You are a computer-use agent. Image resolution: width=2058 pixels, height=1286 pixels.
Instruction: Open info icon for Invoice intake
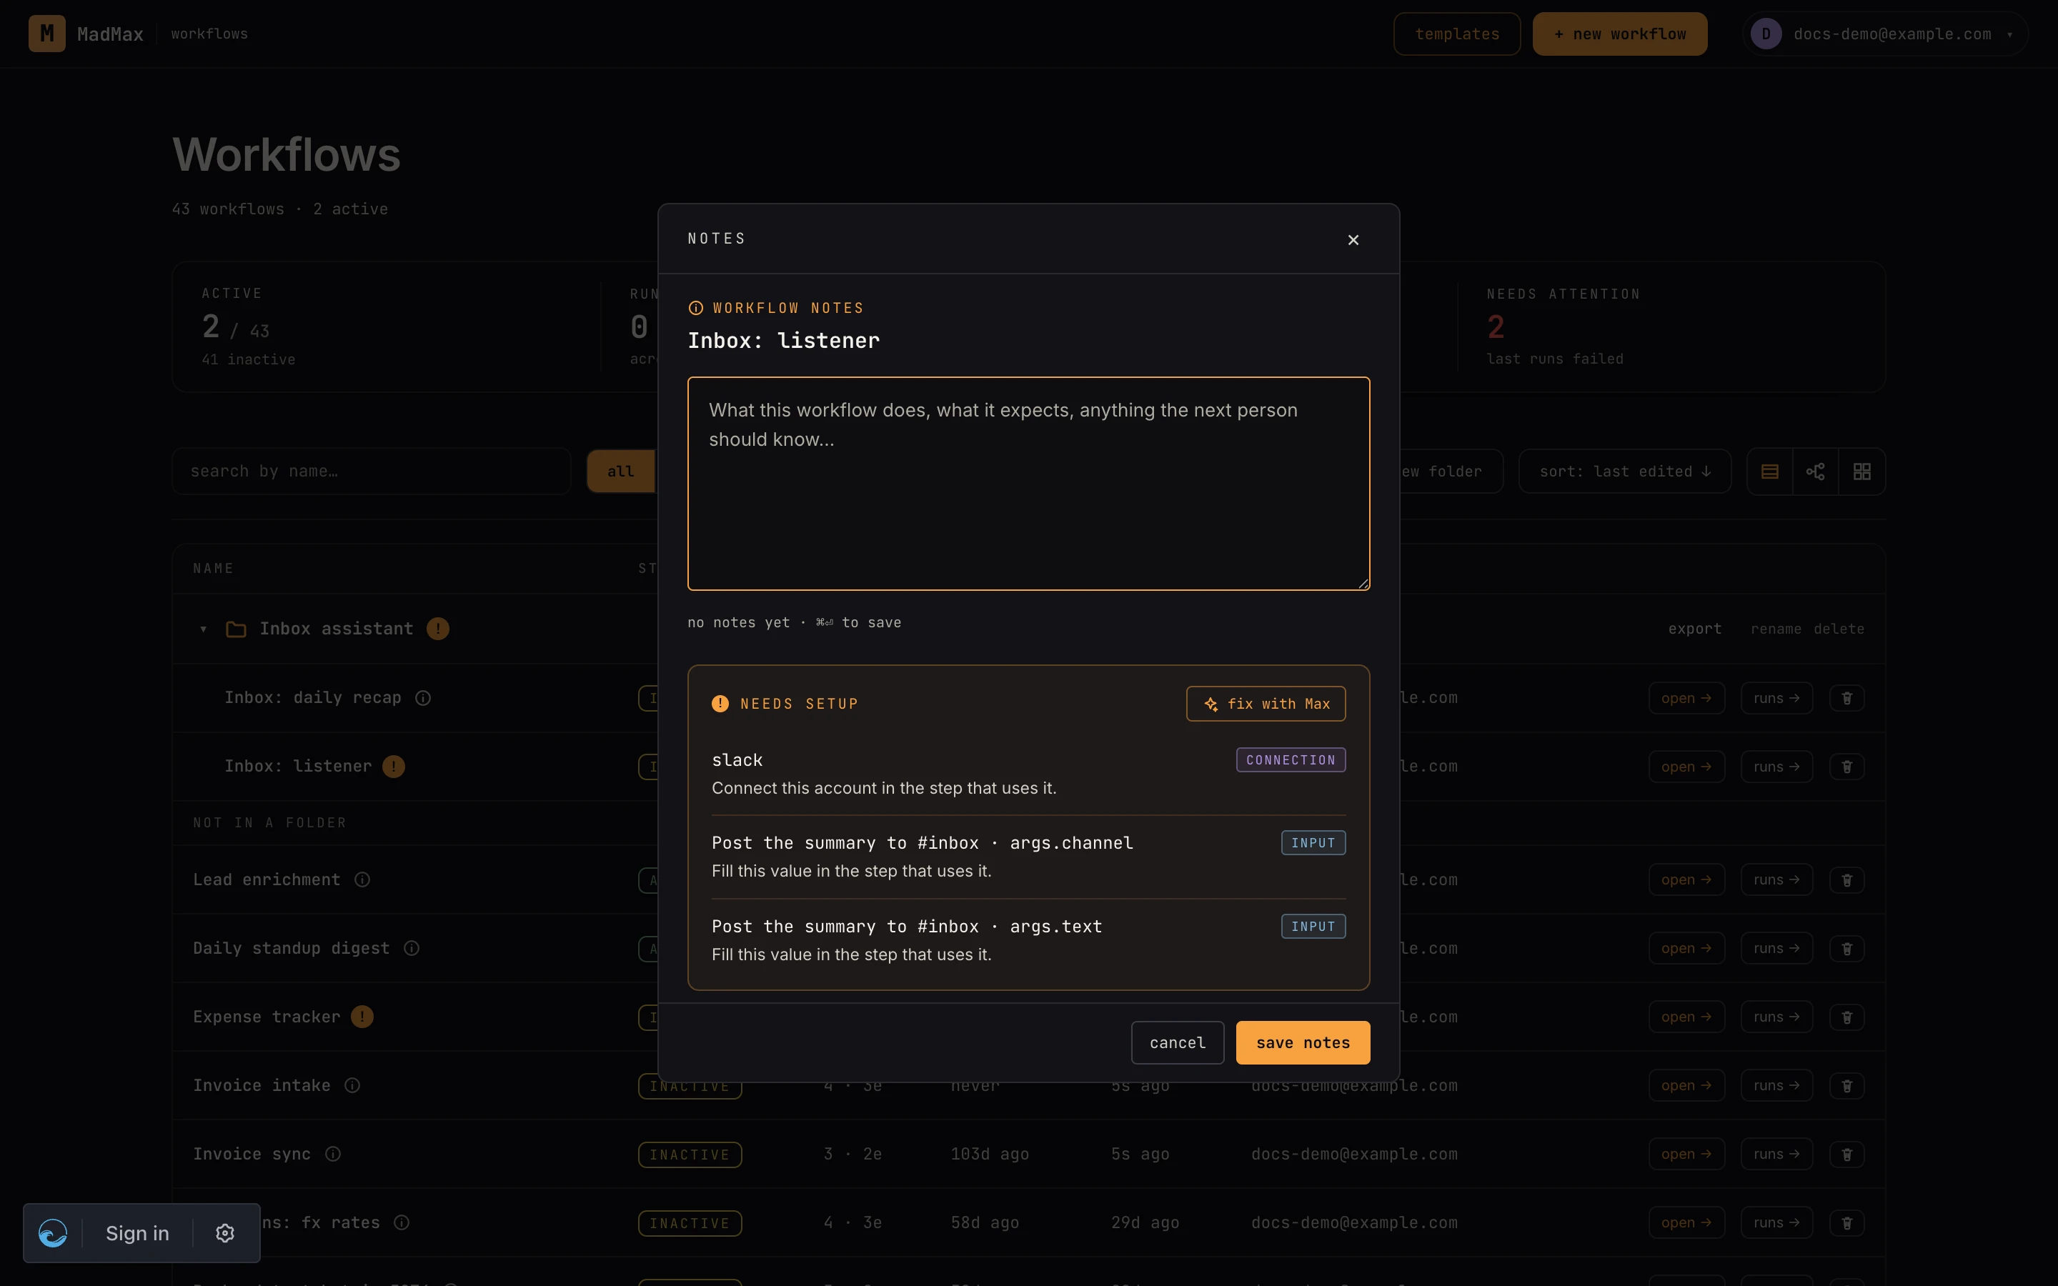pyautogui.click(x=352, y=1085)
